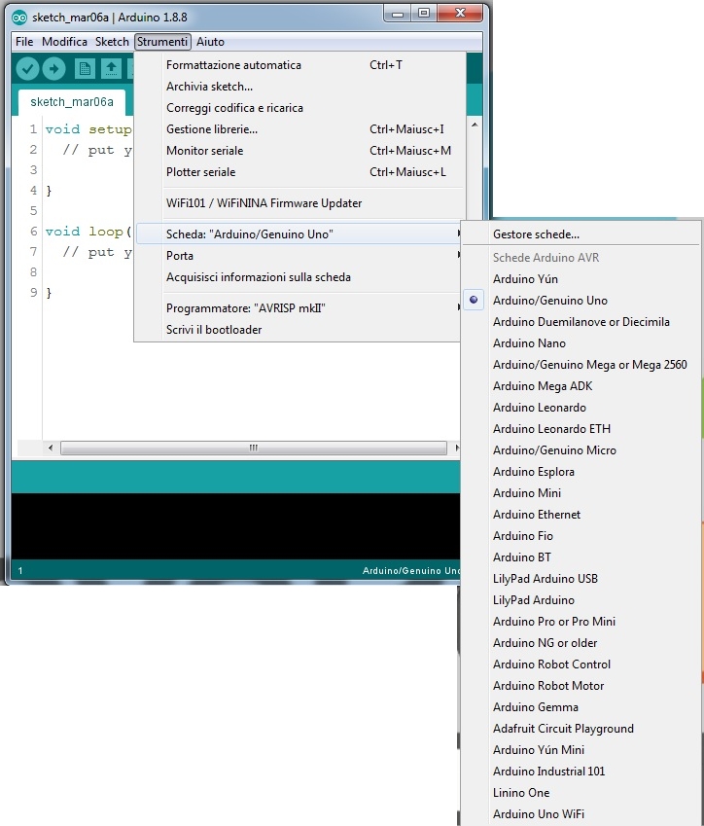This screenshot has height=826, width=704.
Task: Open the Plotter seriale
Action: coord(299,172)
